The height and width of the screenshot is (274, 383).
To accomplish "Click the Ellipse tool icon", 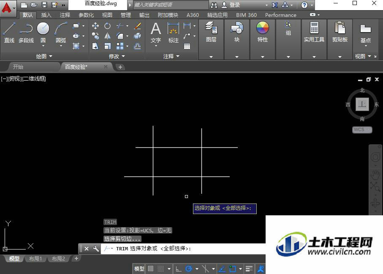I will coord(76,36).
